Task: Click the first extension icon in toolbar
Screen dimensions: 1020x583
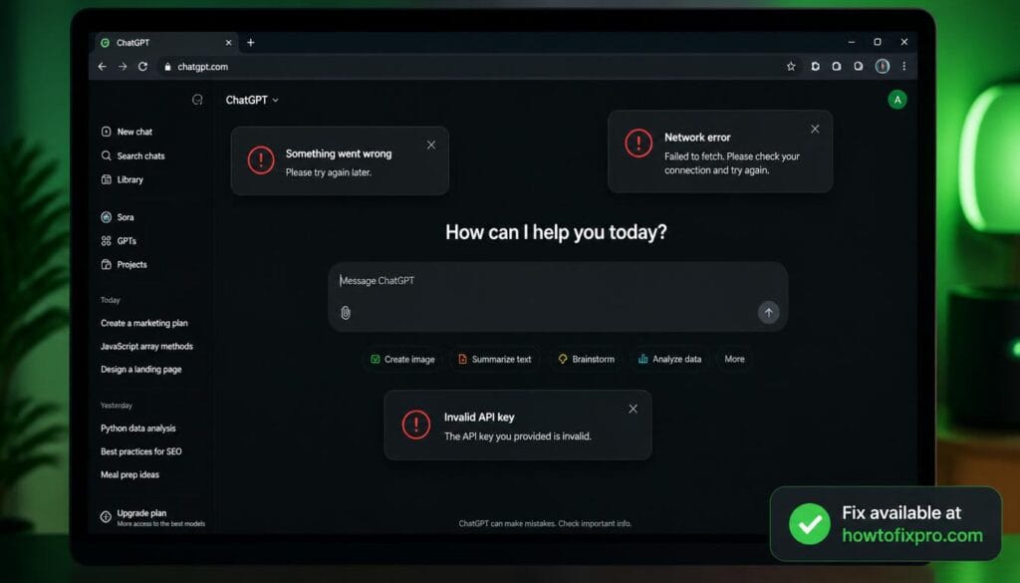Action: tap(815, 67)
